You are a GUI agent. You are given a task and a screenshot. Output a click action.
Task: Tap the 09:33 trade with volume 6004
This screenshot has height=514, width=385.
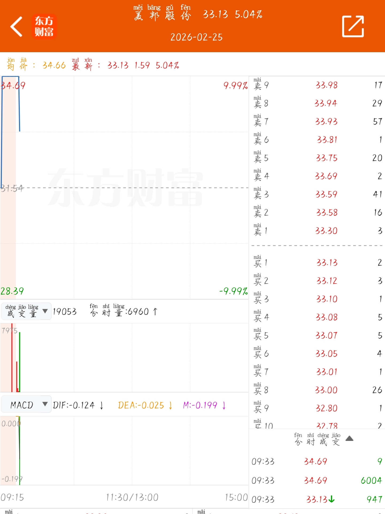click(317, 480)
